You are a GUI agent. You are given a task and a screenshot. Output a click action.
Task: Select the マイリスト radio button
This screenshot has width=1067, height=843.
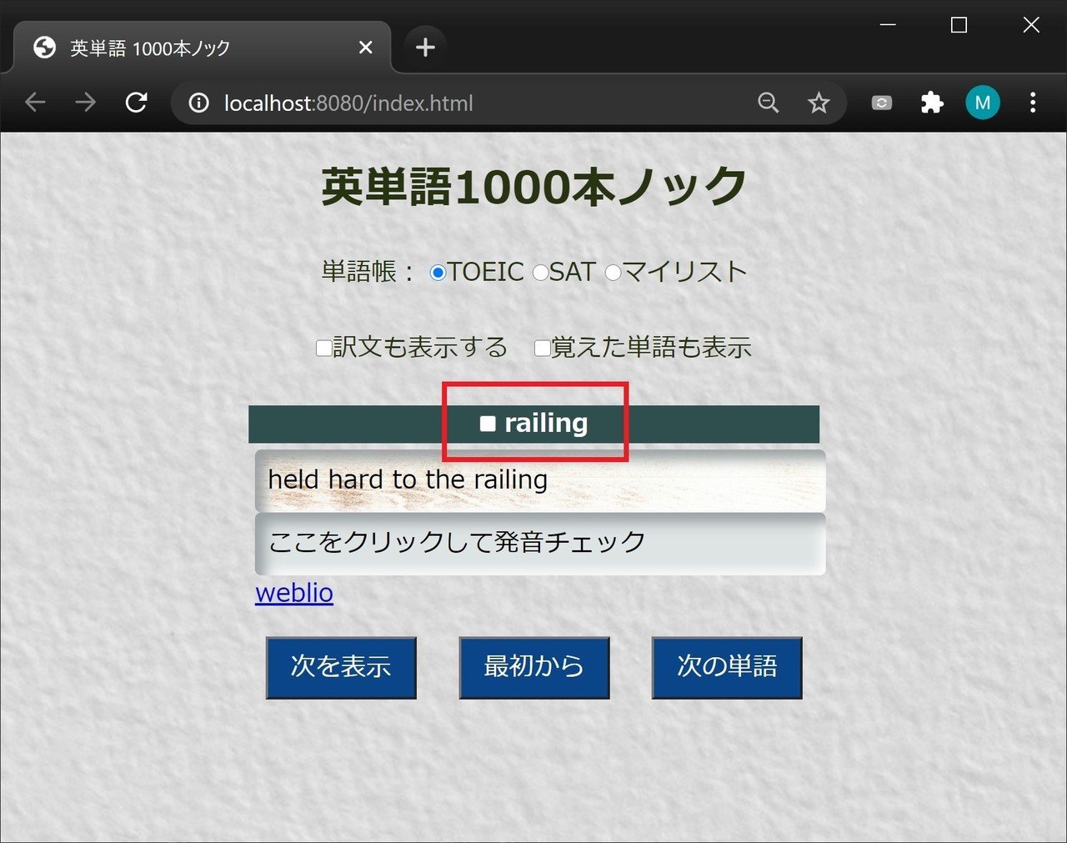613,273
